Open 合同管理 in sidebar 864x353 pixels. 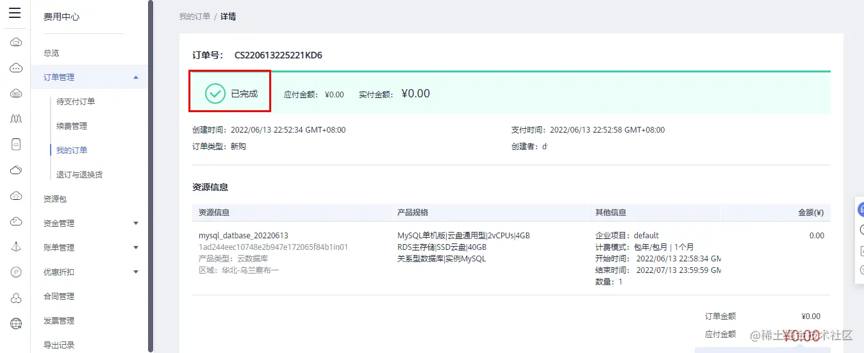tap(59, 297)
